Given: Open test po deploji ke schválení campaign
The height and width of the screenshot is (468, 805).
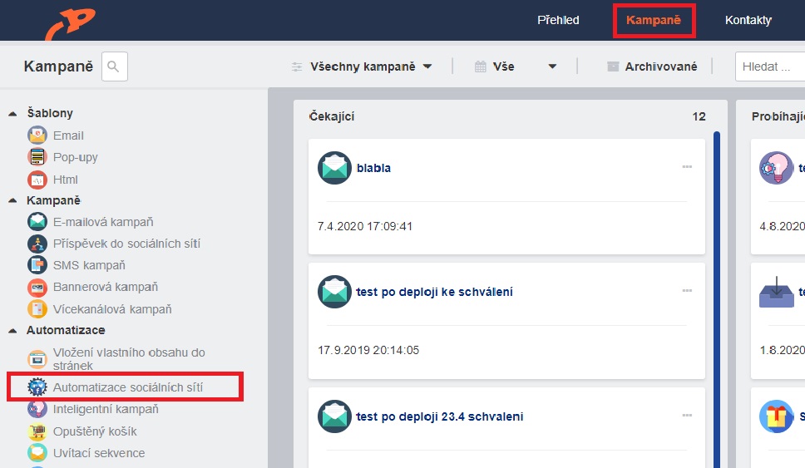Looking at the screenshot, I should click(434, 292).
